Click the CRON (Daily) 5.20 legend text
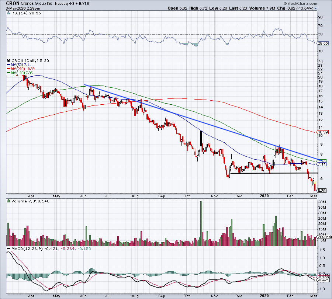 pyautogui.click(x=30, y=60)
